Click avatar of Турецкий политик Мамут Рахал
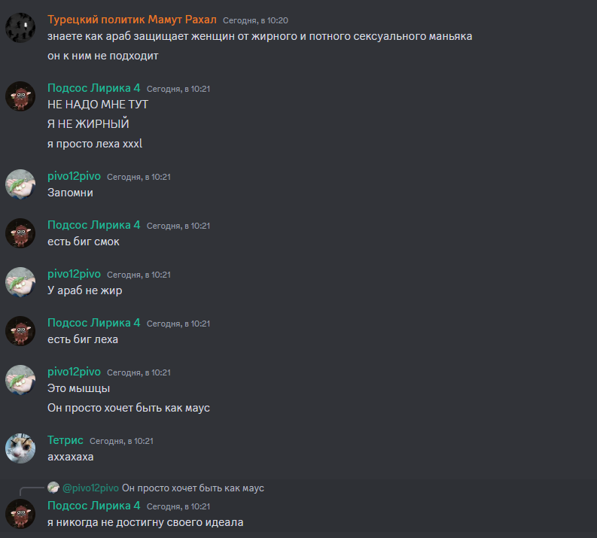Screen dimensions: 597x538 pyautogui.click(x=20, y=27)
